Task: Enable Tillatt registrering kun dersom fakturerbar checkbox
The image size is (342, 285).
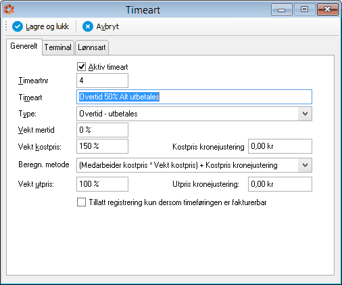Action: (81, 202)
